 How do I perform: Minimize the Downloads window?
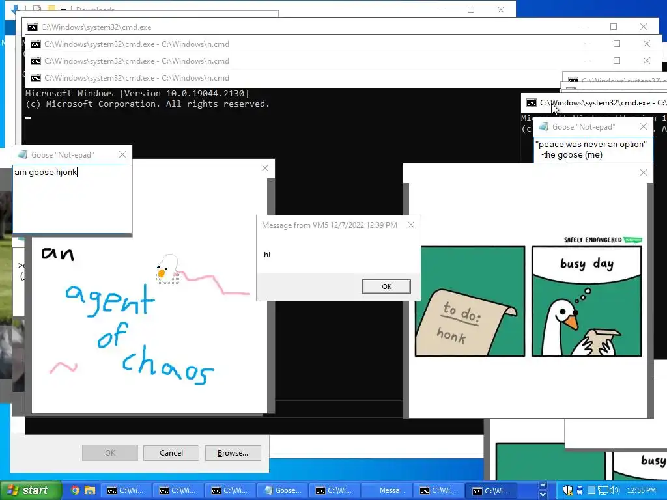point(442,9)
